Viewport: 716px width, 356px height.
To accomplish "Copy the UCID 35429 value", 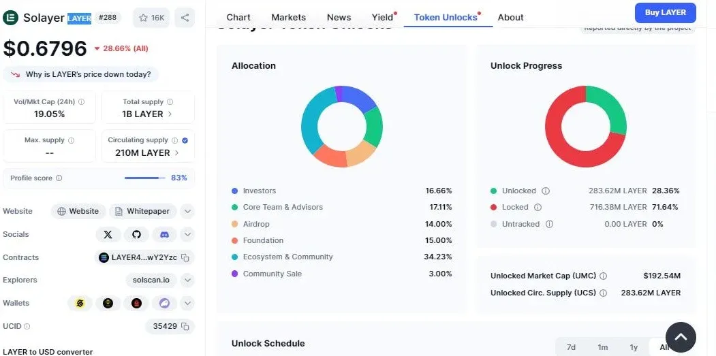I will (185, 326).
